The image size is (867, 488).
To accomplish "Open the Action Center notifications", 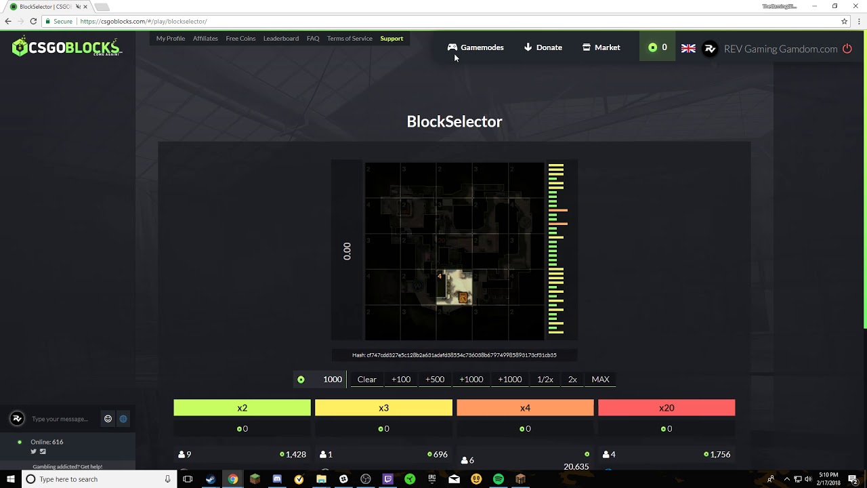I will pyautogui.click(x=853, y=479).
